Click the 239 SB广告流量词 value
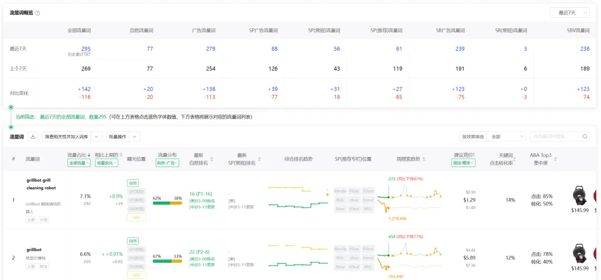This screenshot has width=601, height=280. pos(460,49)
